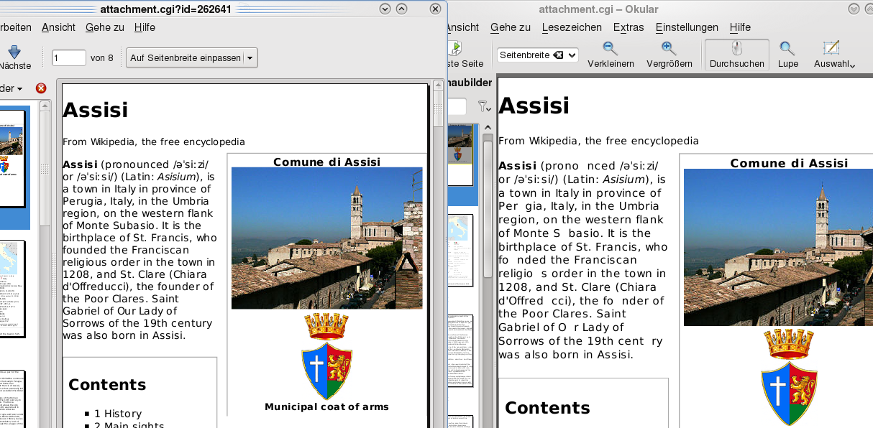Viewport: 873px width, 428px height.
Task: Clear the Seitenbreite zoom field
Action: tap(558, 55)
